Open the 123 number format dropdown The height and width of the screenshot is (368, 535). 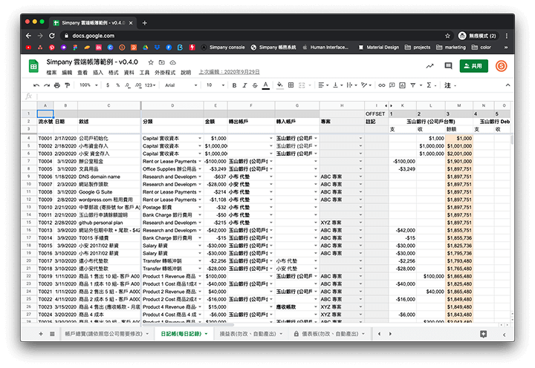click(x=150, y=85)
